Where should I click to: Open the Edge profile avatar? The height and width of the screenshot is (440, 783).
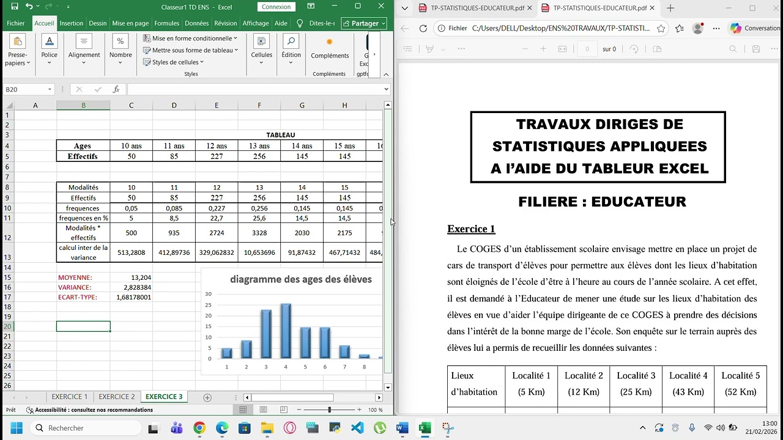697,28
